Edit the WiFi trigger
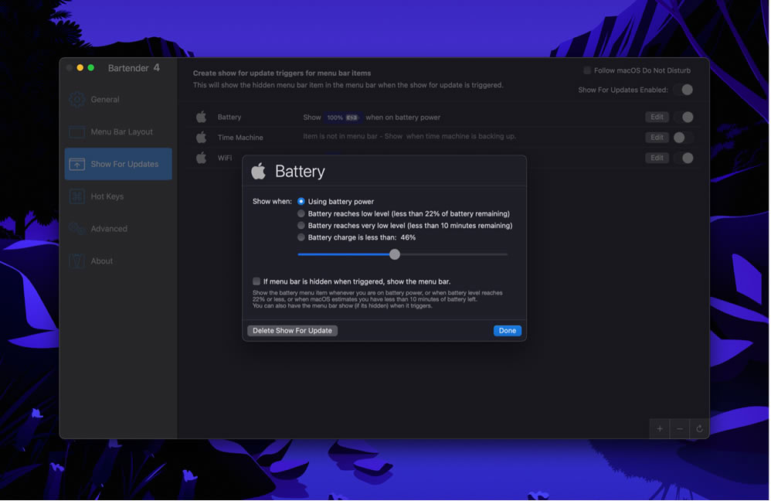771x501 pixels. (x=657, y=158)
